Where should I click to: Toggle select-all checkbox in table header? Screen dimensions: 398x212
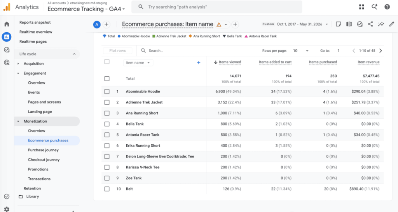107,62
